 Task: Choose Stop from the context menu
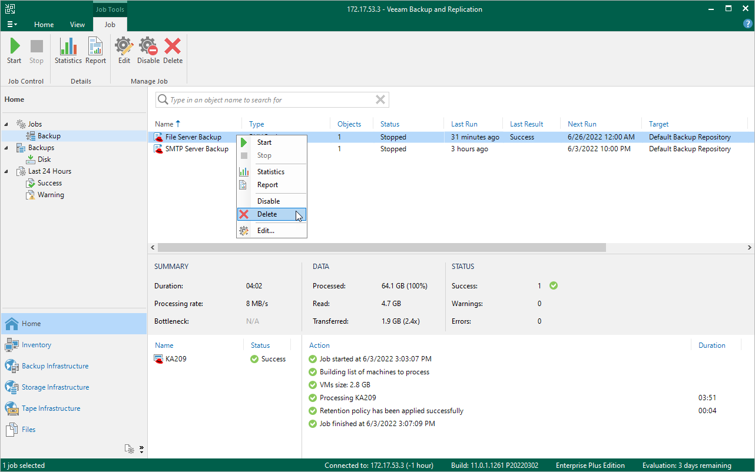[264, 155]
